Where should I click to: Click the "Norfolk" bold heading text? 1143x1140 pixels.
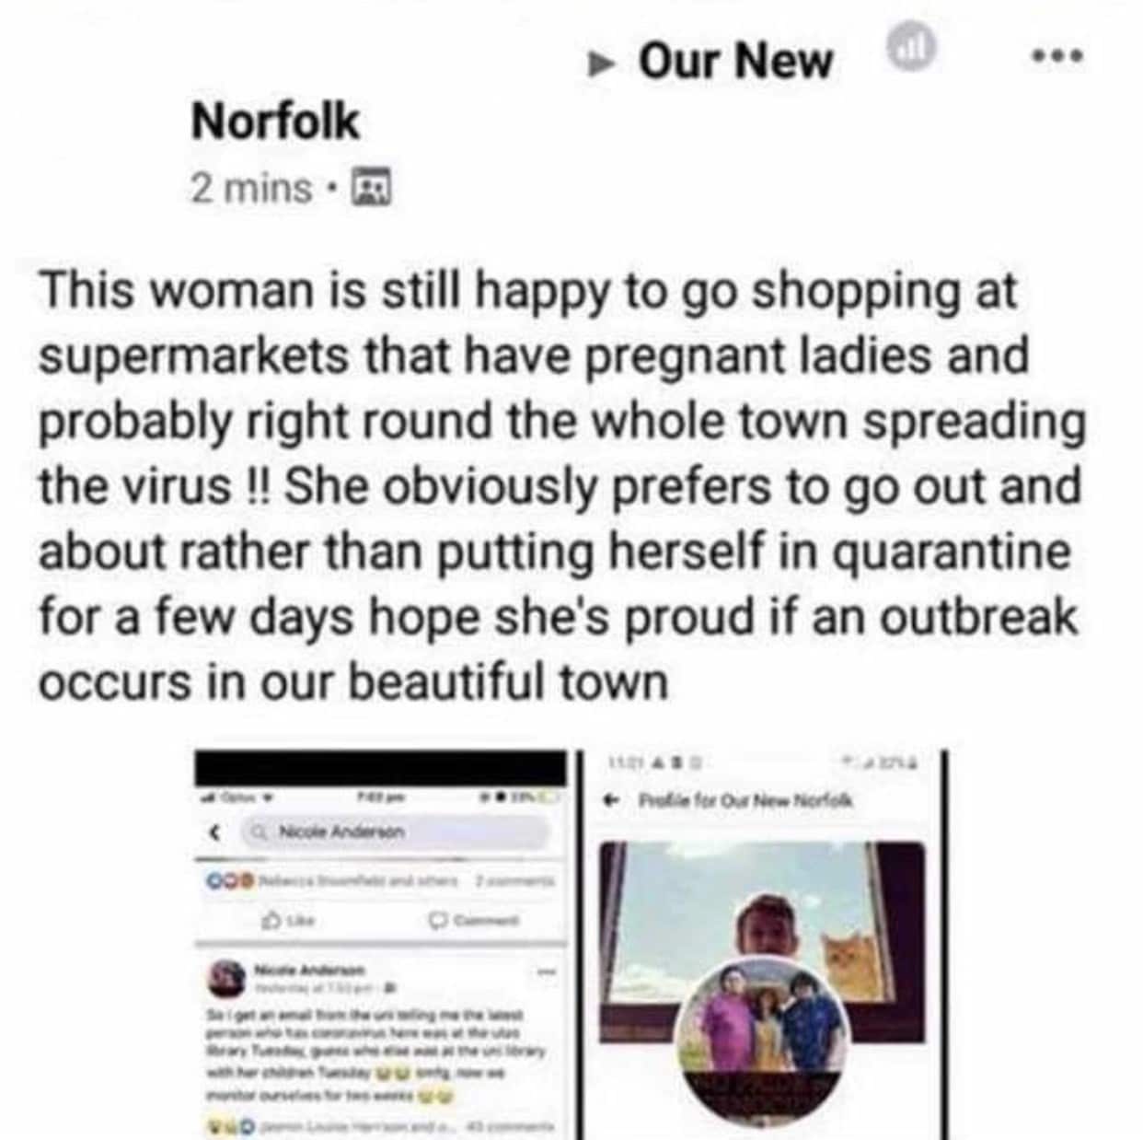[274, 122]
